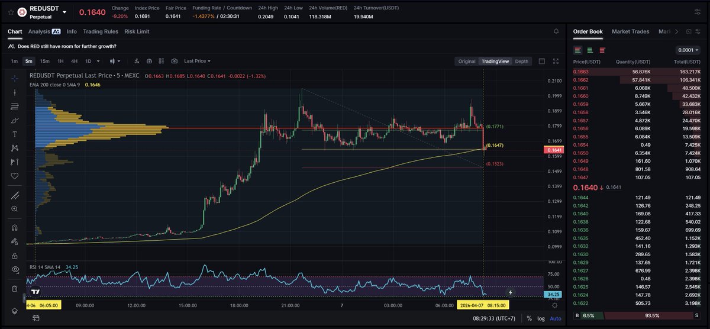Screen dimensions: 710x329
Task: Select the zoom in tool
Action: [15, 209]
